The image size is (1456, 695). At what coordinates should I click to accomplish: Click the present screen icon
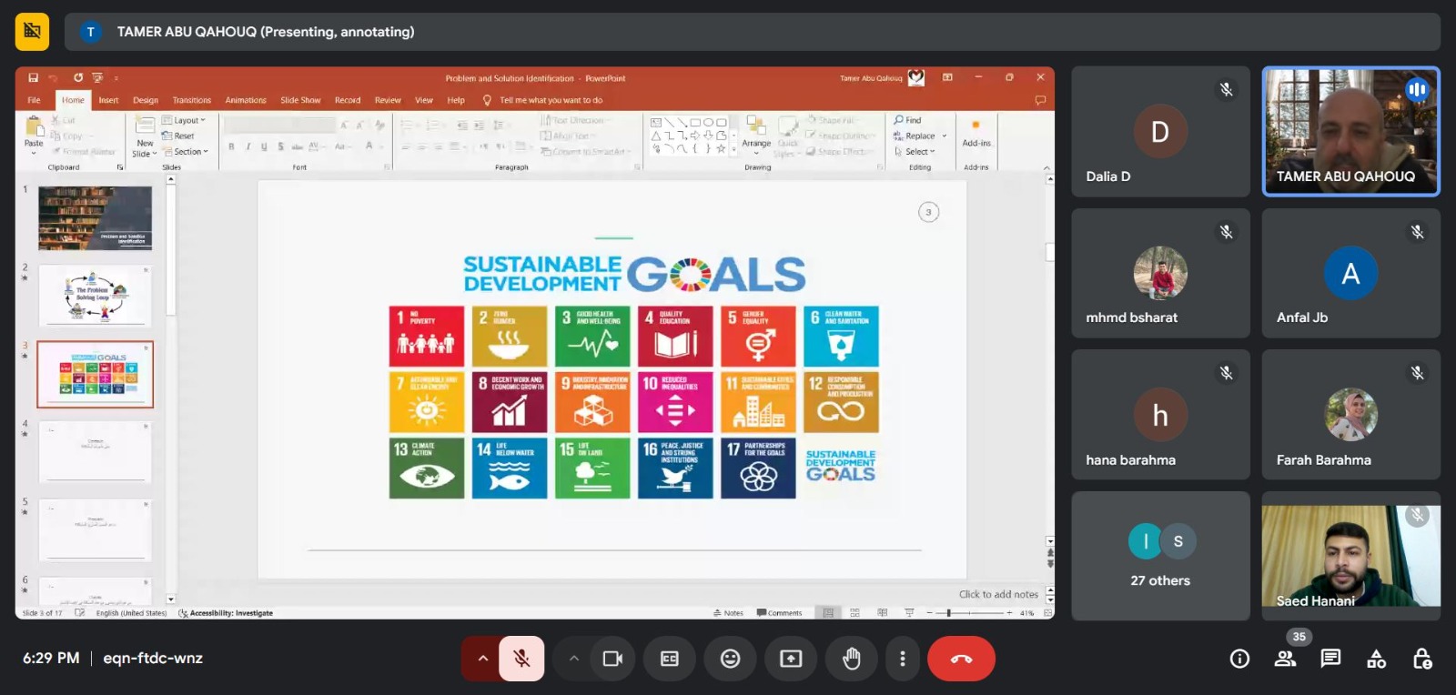point(791,659)
